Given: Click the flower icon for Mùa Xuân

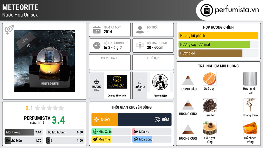Looking at the screenshot, I should (x=95, y=132).
